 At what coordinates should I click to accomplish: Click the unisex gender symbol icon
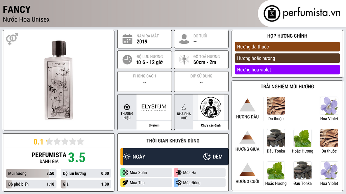12,39
